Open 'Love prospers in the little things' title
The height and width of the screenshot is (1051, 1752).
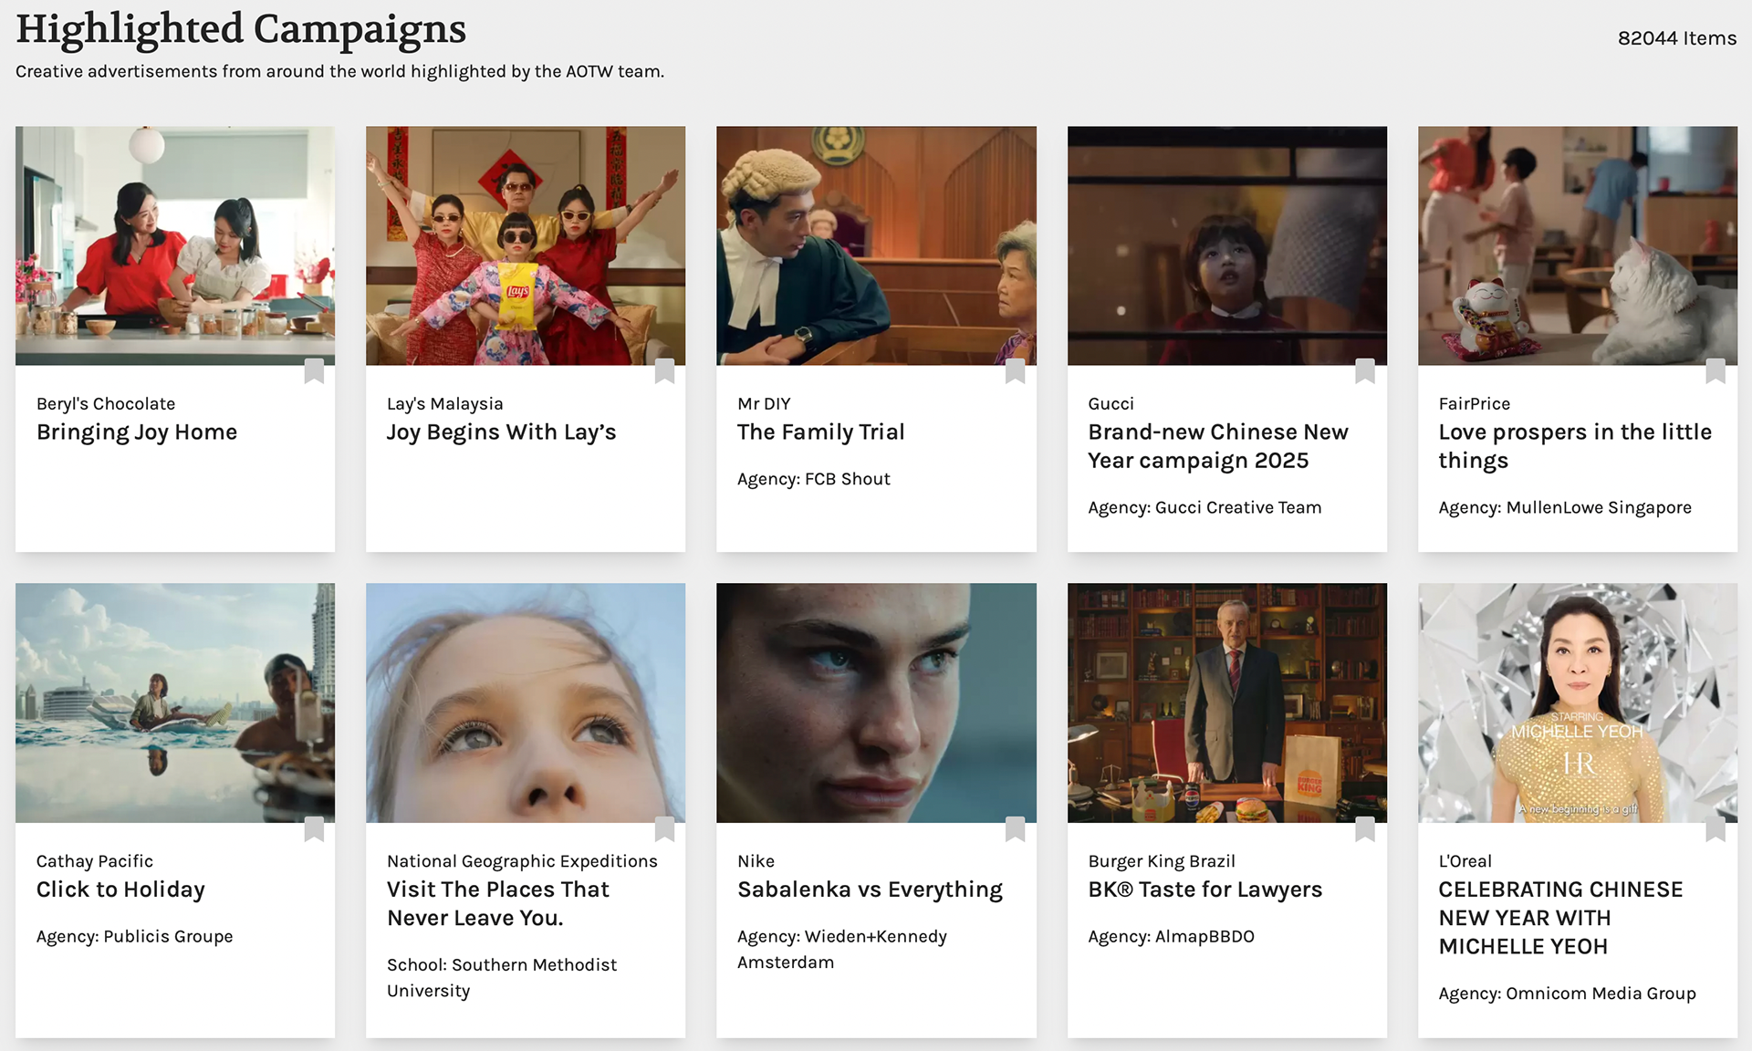1575,446
